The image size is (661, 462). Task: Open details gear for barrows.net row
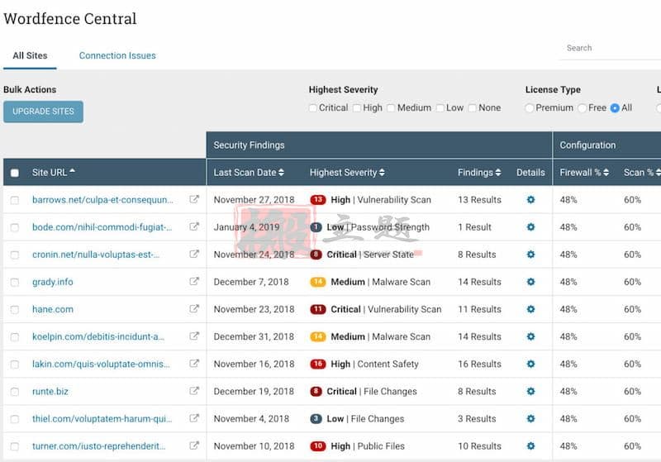(x=530, y=199)
